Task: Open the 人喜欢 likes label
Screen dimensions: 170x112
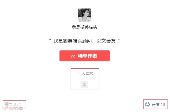Action: click(x=87, y=73)
